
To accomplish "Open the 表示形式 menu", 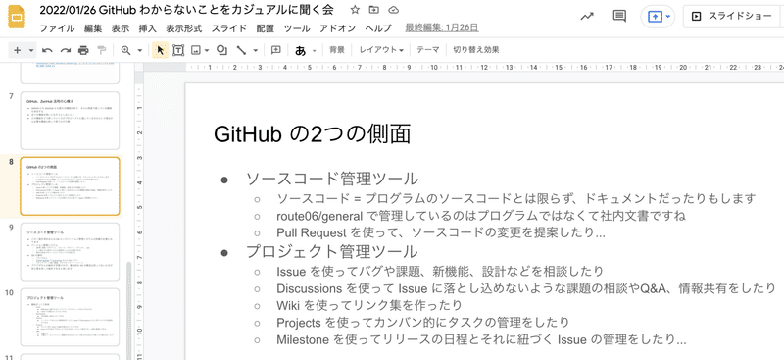I will [x=184, y=28].
